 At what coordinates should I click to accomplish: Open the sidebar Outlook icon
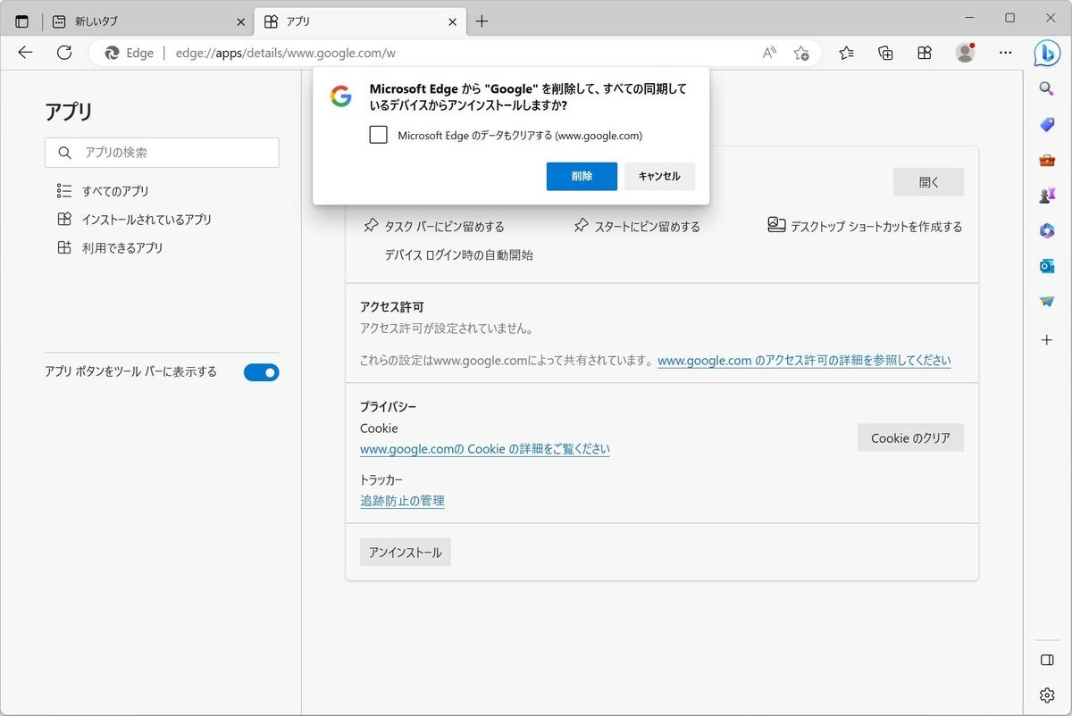coord(1047,267)
